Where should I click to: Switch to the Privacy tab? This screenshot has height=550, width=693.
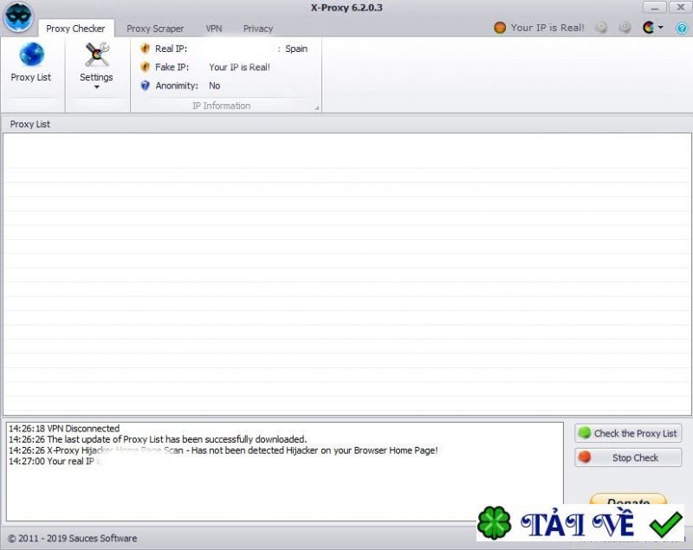pos(257,28)
